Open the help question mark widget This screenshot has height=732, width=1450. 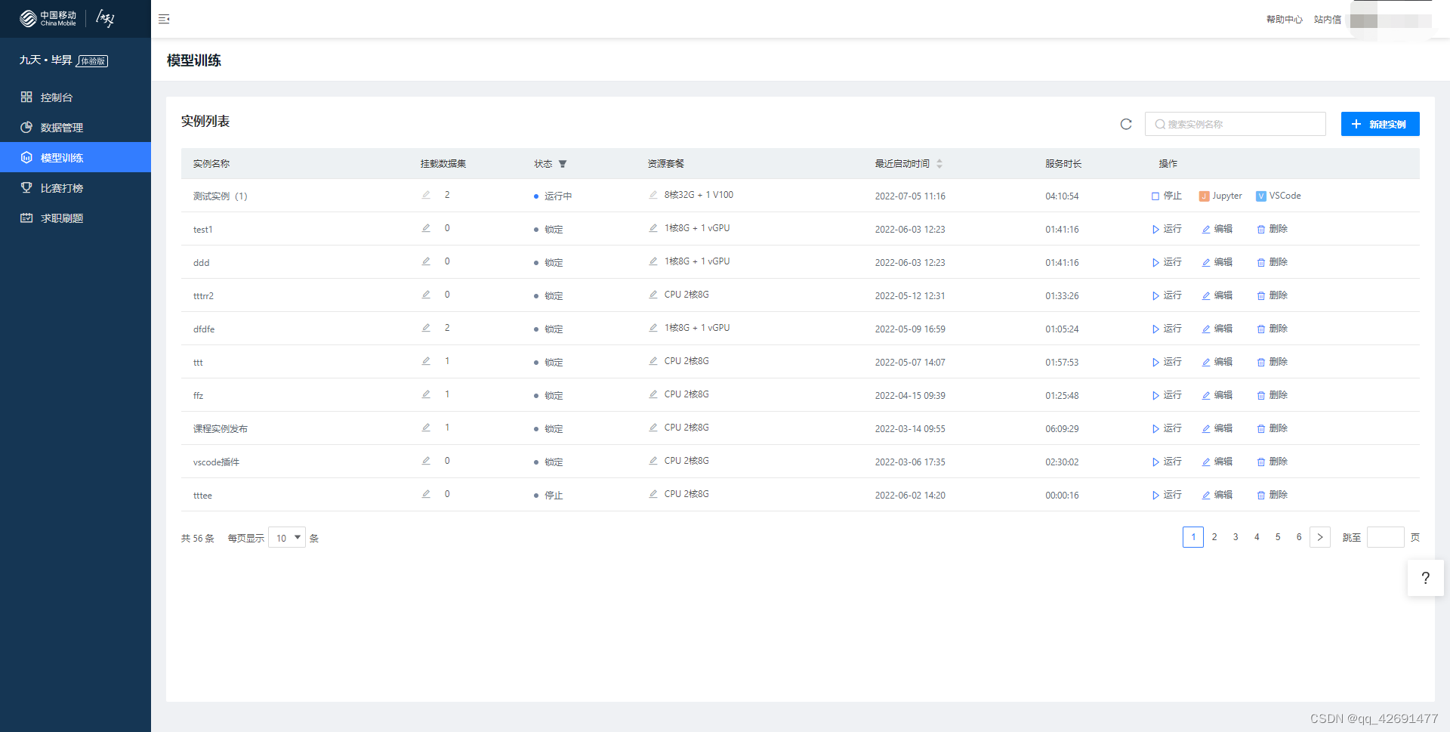1425,578
